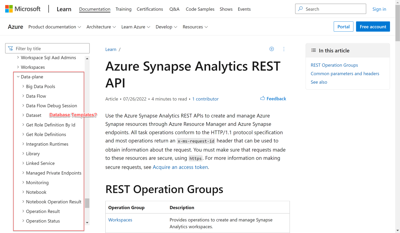The width and height of the screenshot is (400, 233).
Task: Click the Filter by title field
Action: (47, 48)
